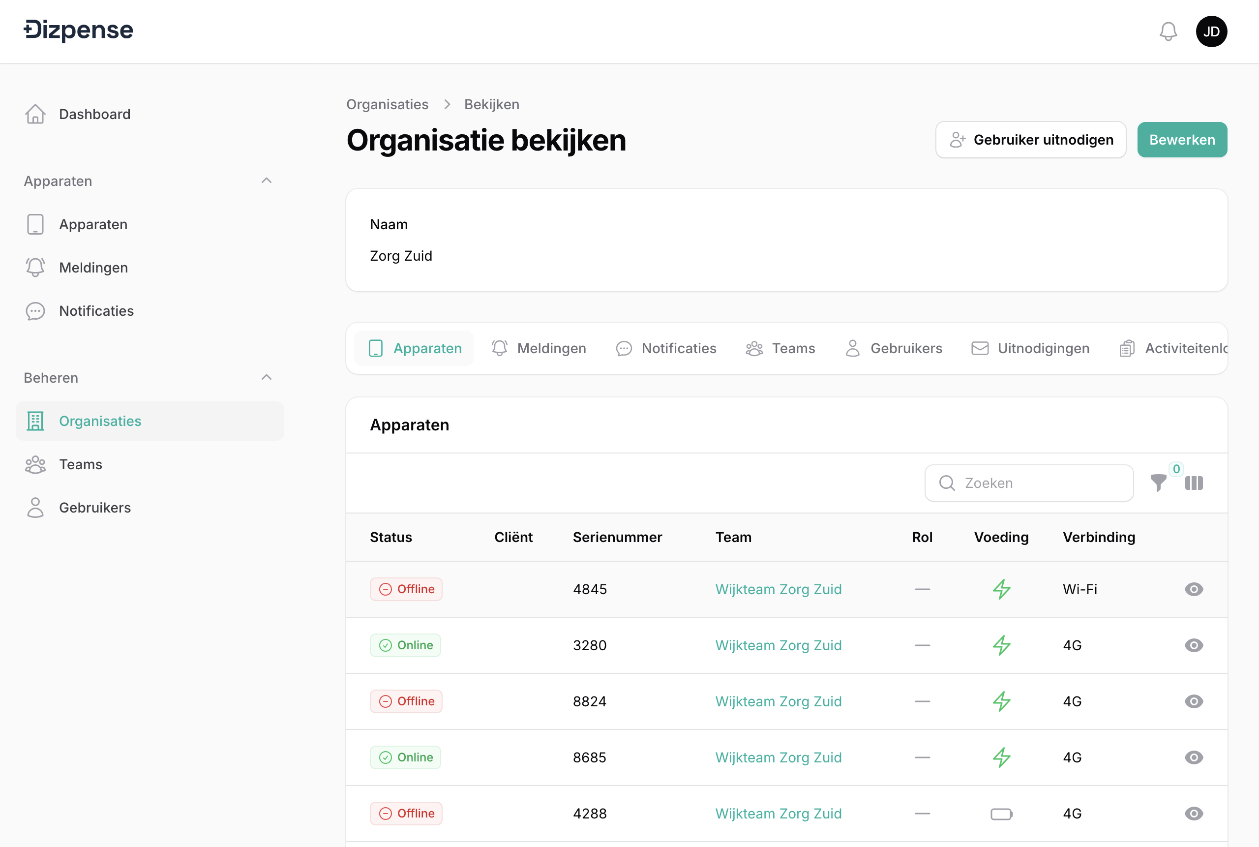Select the Meldingen icon in the sidebar
This screenshot has width=1259, height=847.
click(x=35, y=268)
